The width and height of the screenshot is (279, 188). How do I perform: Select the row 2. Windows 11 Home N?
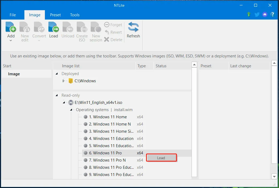click(137, 124)
